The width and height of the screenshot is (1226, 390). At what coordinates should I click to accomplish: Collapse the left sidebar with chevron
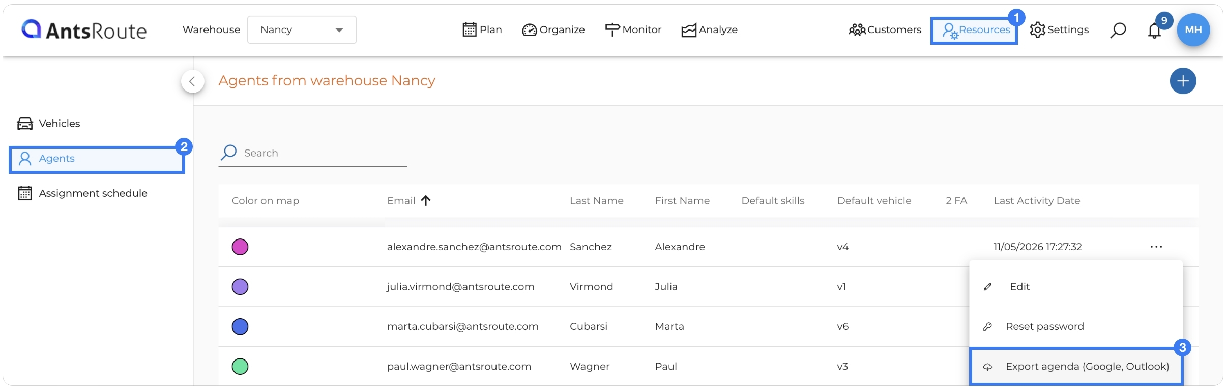click(x=192, y=81)
